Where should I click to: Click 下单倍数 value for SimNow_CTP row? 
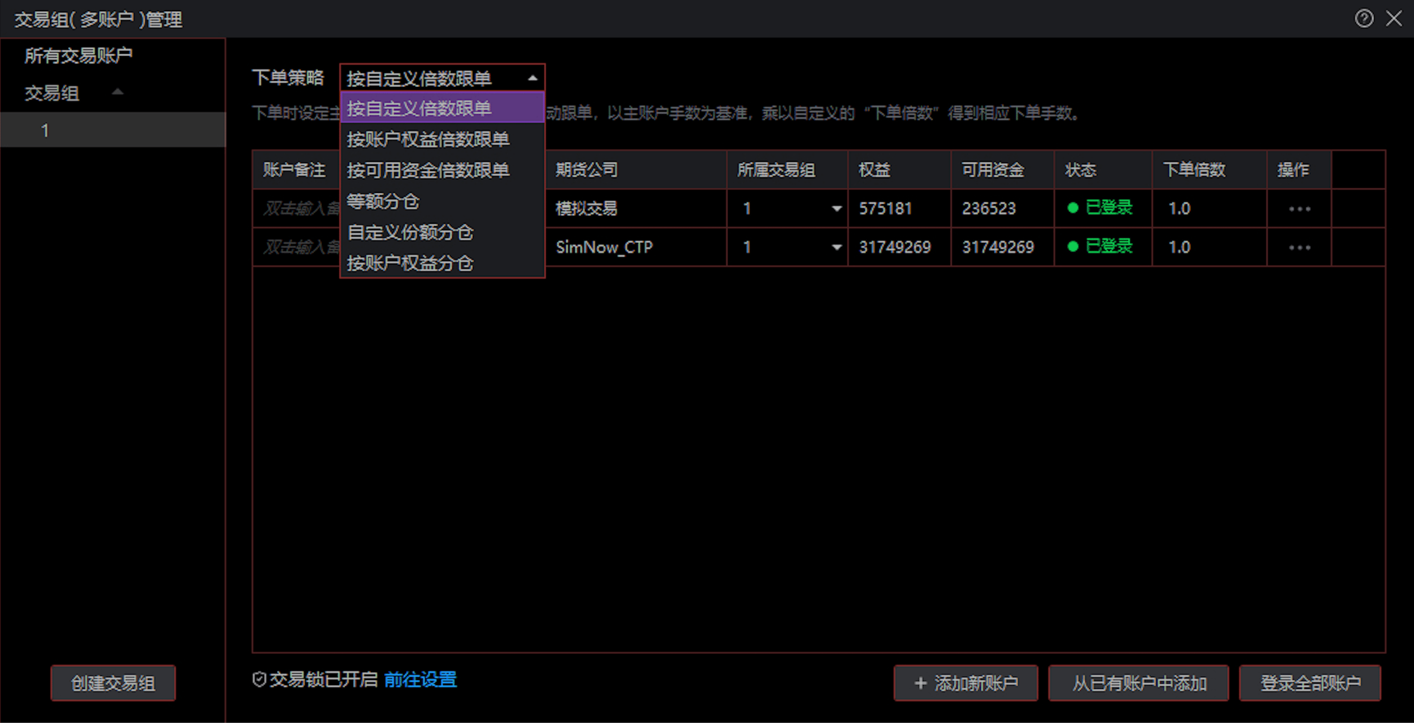point(1179,247)
